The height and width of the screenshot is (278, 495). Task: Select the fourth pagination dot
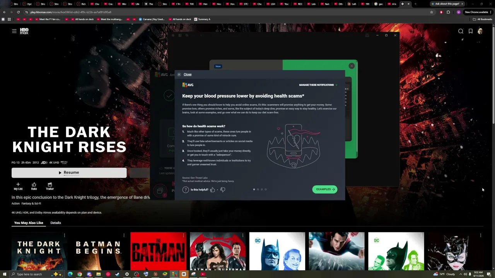[x=266, y=189]
